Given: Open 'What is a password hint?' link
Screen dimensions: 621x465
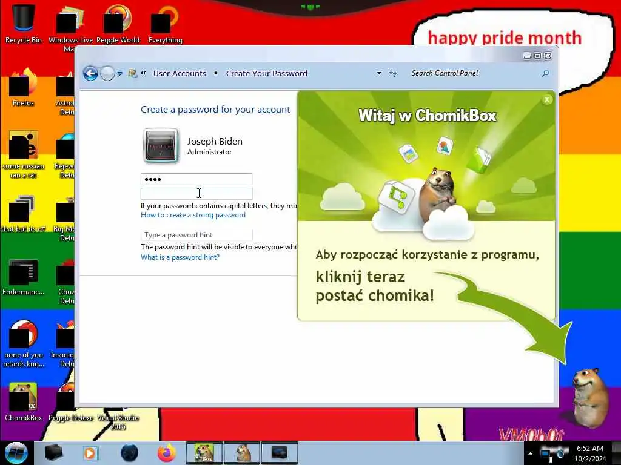Looking at the screenshot, I should pos(180,257).
